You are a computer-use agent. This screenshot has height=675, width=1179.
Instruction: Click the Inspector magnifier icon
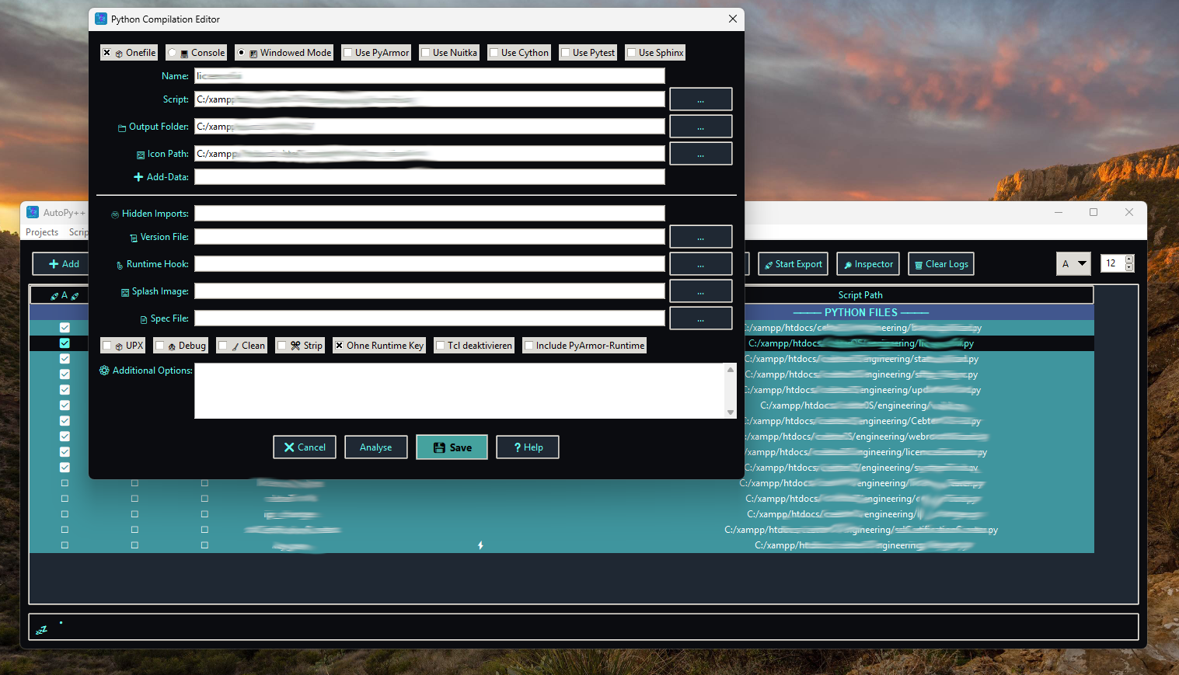tap(848, 263)
